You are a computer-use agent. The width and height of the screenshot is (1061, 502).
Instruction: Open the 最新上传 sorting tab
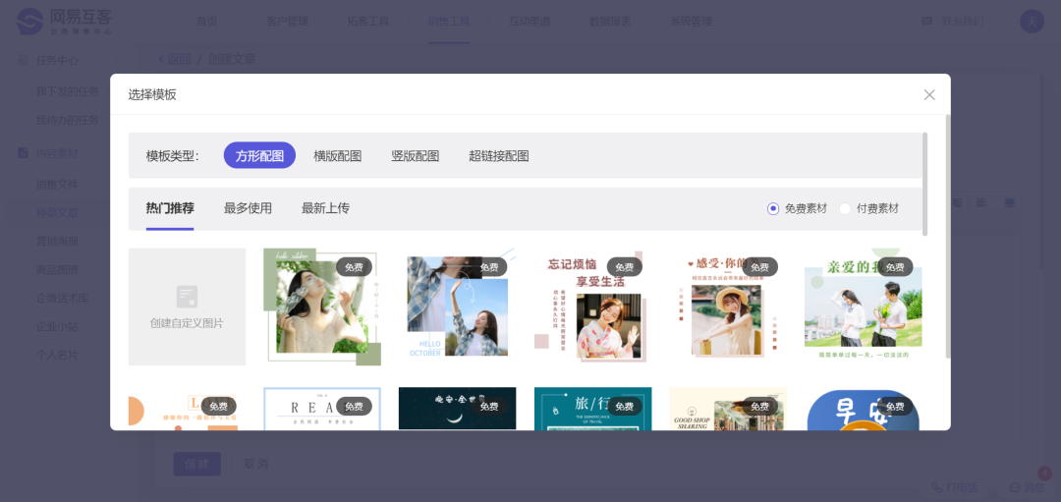point(325,208)
